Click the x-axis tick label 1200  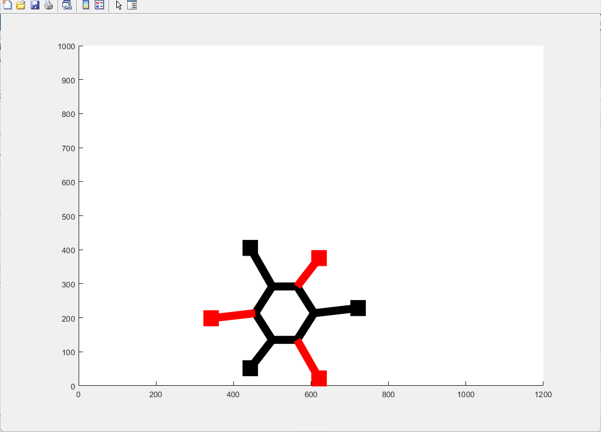(543, 394)
